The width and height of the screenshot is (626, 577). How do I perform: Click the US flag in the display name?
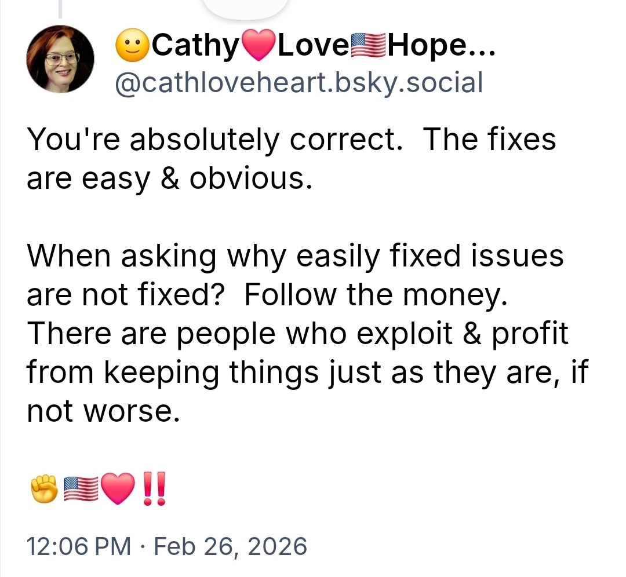pos(369,47)
